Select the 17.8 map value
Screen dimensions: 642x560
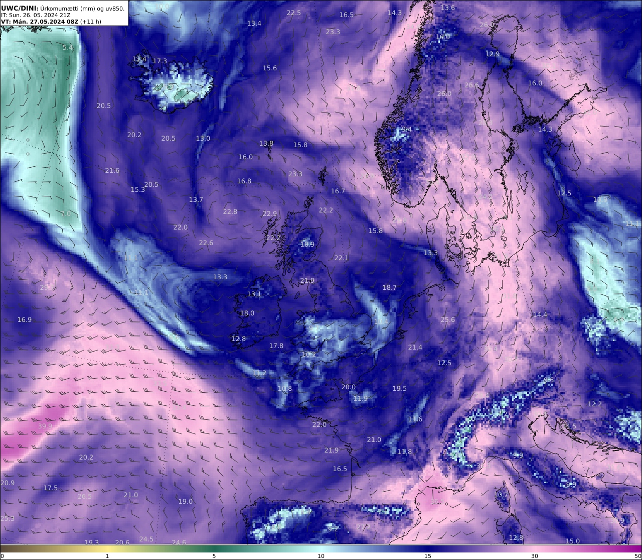point(276,346)
